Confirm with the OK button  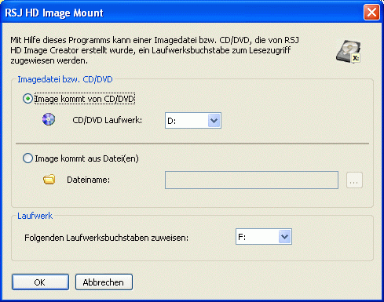click(x=40, y=282)
